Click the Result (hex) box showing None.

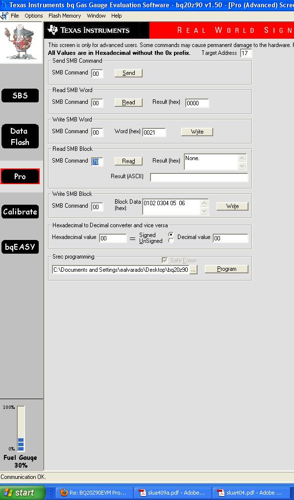211,162
